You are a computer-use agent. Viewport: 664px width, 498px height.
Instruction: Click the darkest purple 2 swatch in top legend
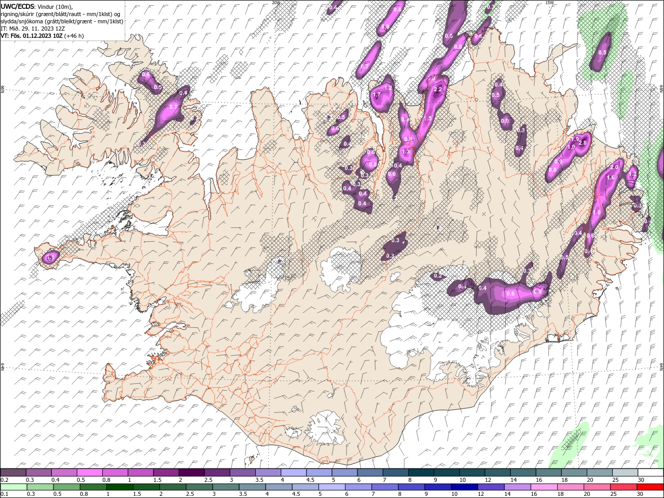coord(191,473)
